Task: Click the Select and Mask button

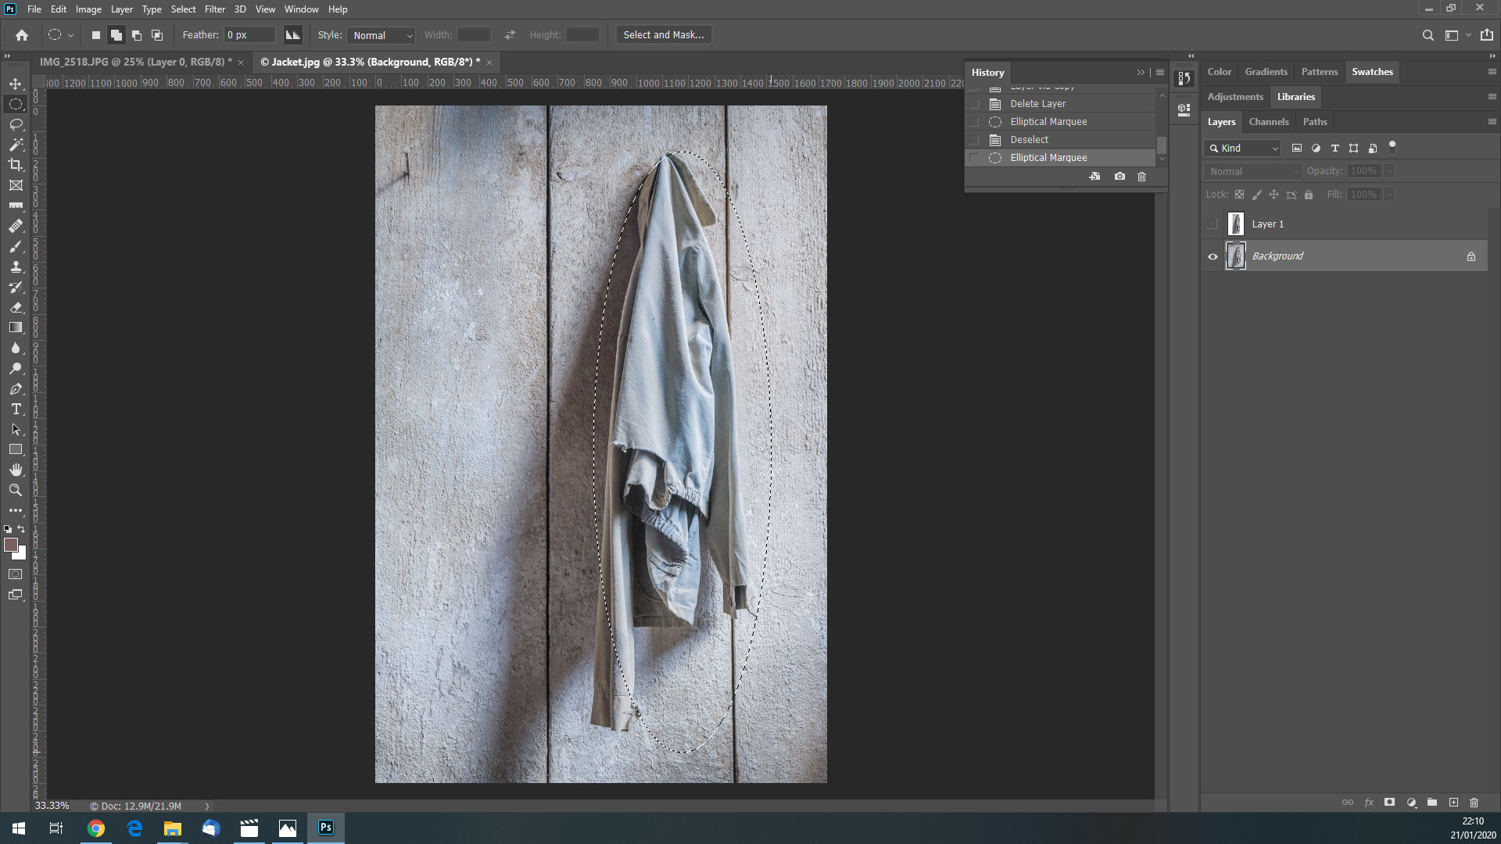Action: click(663, 34)
